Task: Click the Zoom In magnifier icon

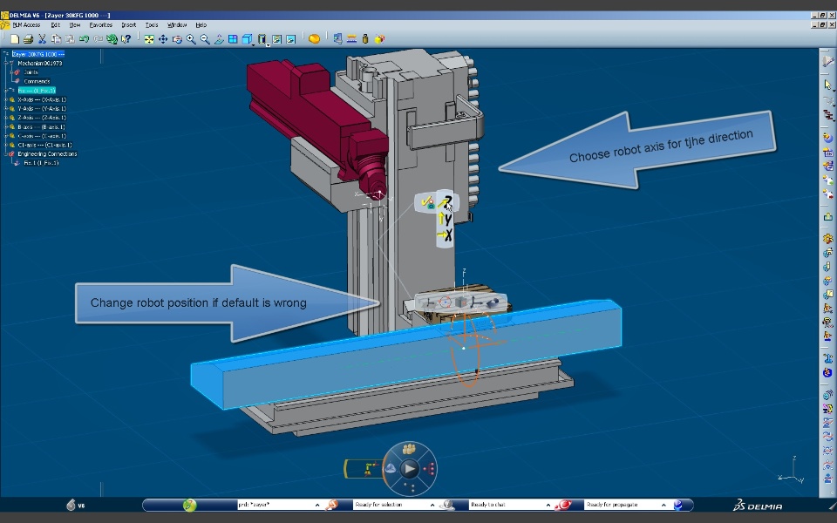Action: click(191, 39)
